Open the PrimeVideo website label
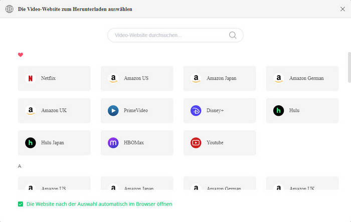This screenshot has height=222, width=351. click(x=136, y=111)
